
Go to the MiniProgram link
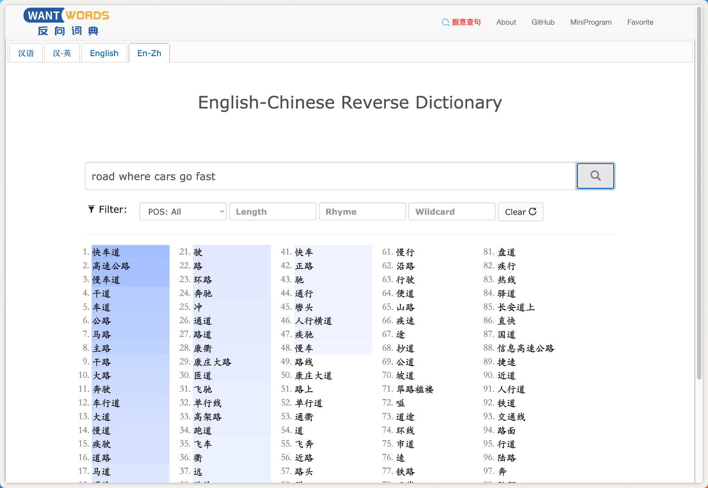591,22
